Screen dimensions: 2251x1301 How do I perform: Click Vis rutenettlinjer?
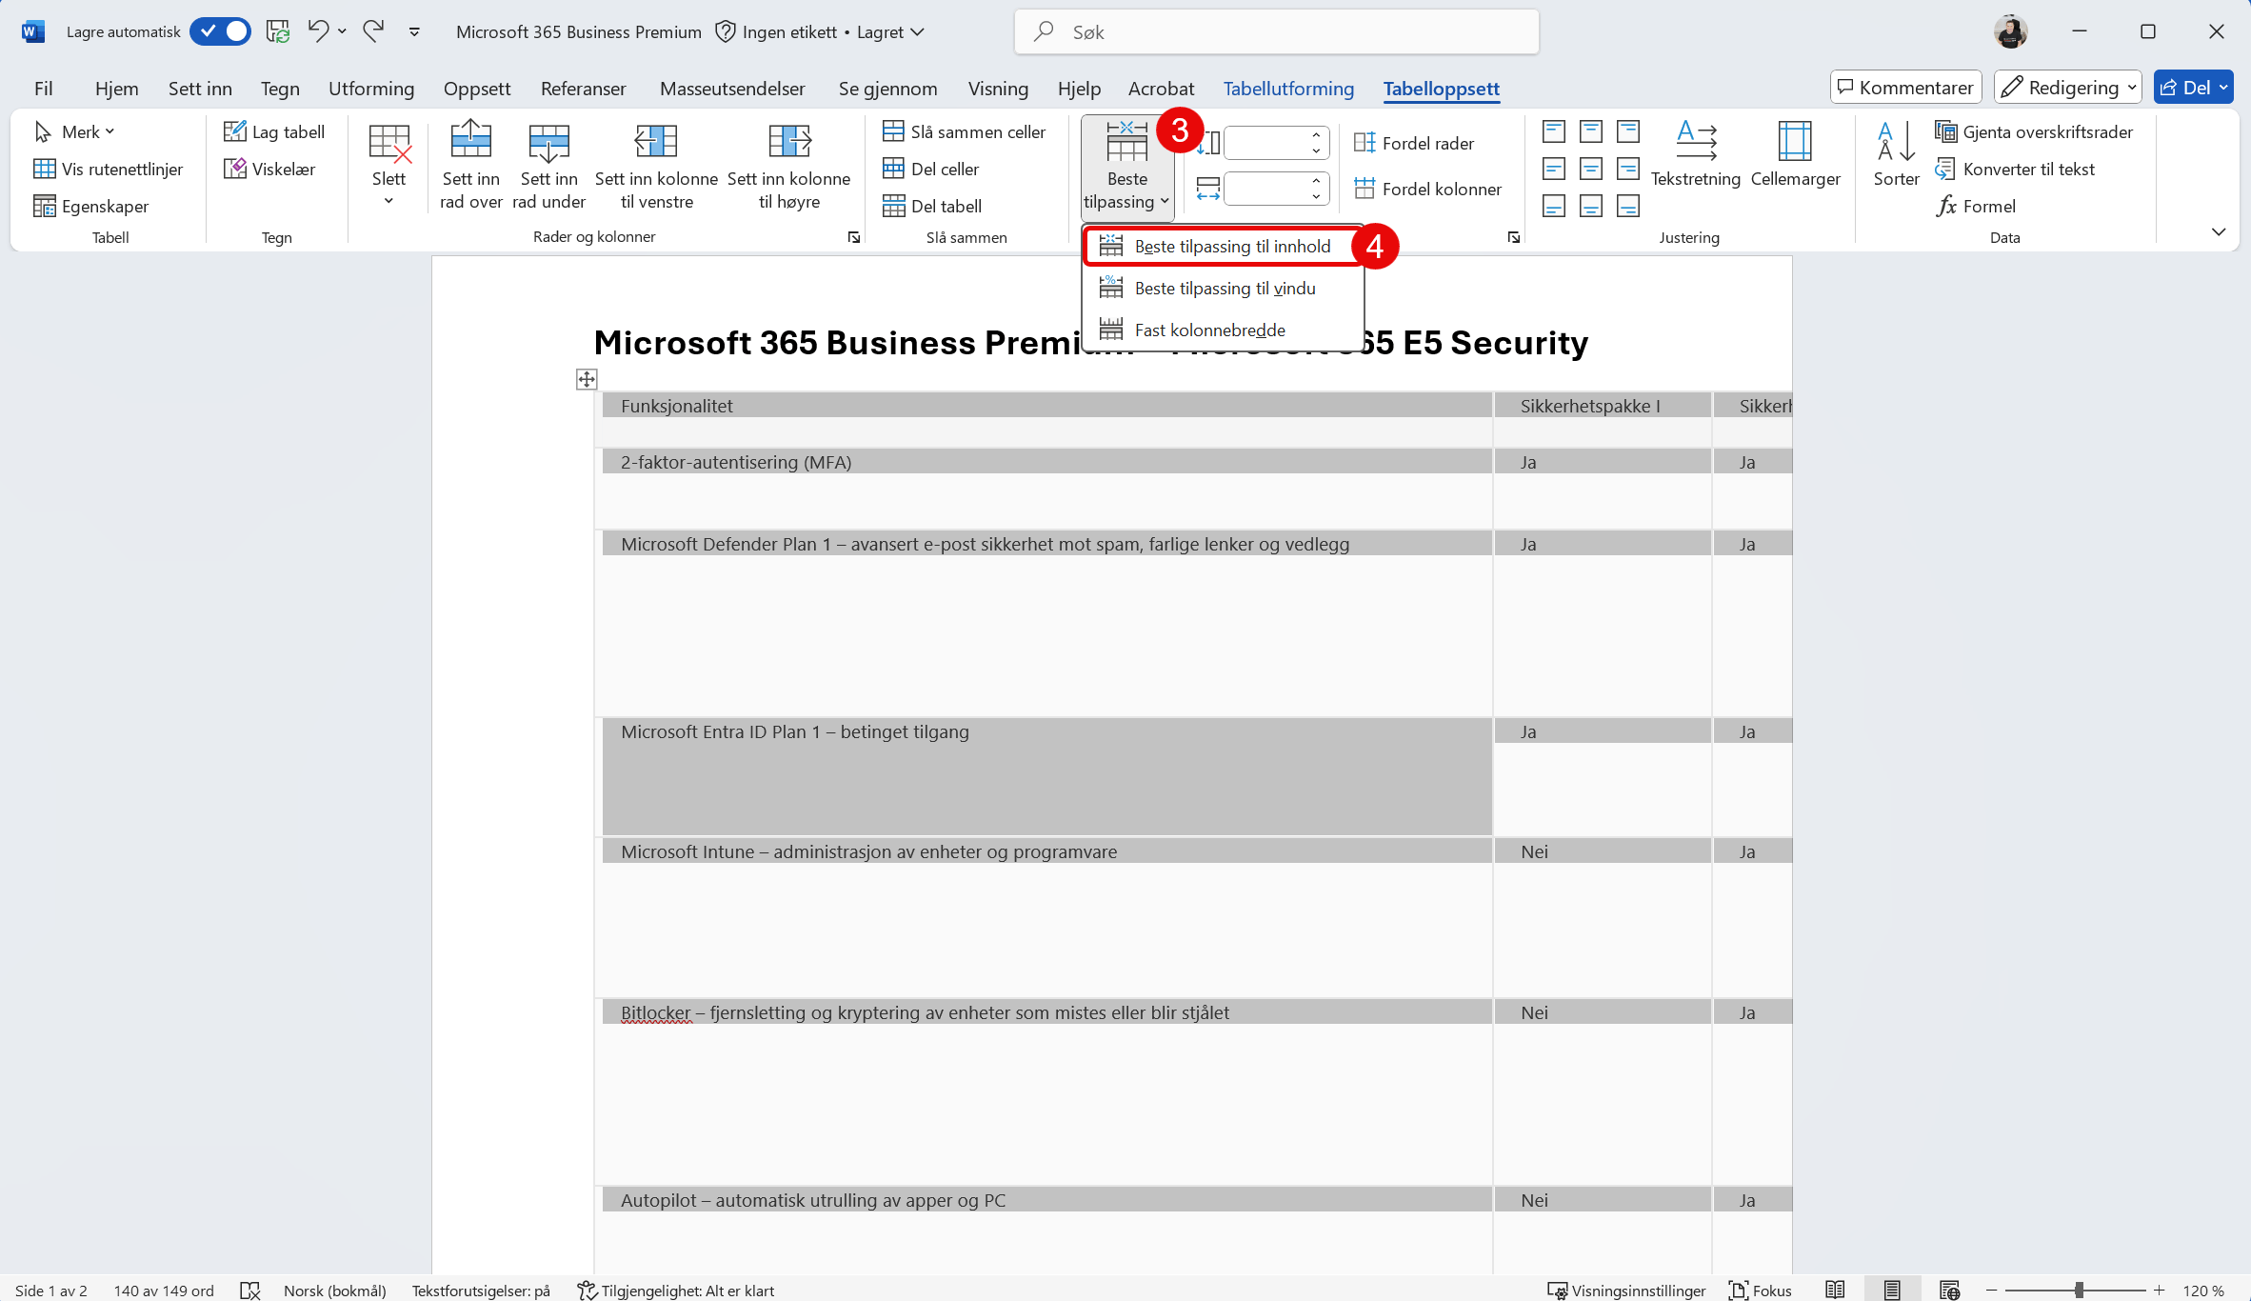coord(109,169)
